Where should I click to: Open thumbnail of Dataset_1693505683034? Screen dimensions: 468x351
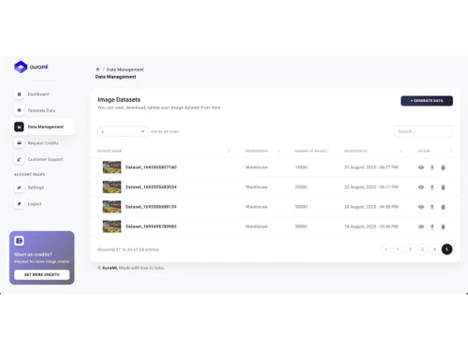coord(111,187)
